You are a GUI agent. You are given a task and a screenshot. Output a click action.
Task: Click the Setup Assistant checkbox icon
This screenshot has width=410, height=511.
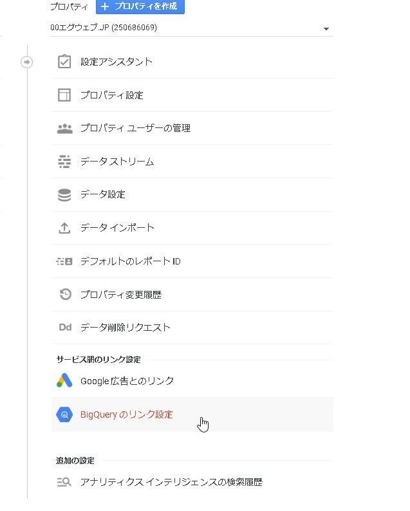(x=64, y=62)
